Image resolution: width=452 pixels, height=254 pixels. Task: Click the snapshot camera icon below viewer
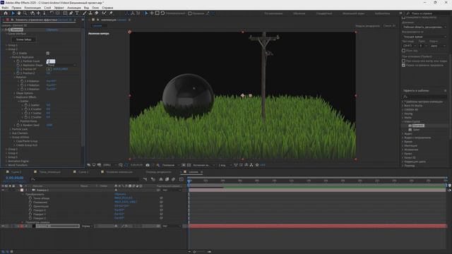[x=148, y=165]
